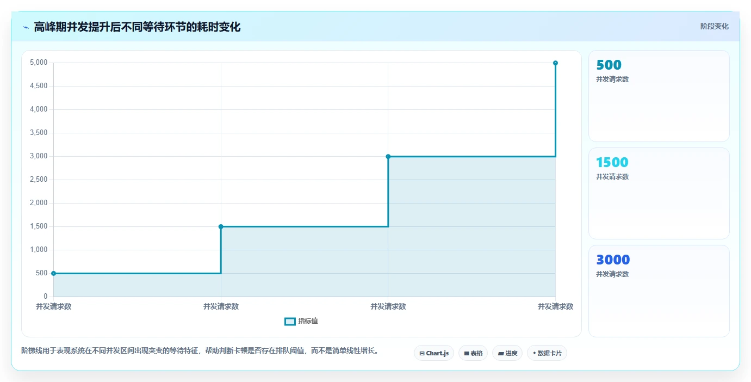Click the data point at value 5,000

point(555,63)
